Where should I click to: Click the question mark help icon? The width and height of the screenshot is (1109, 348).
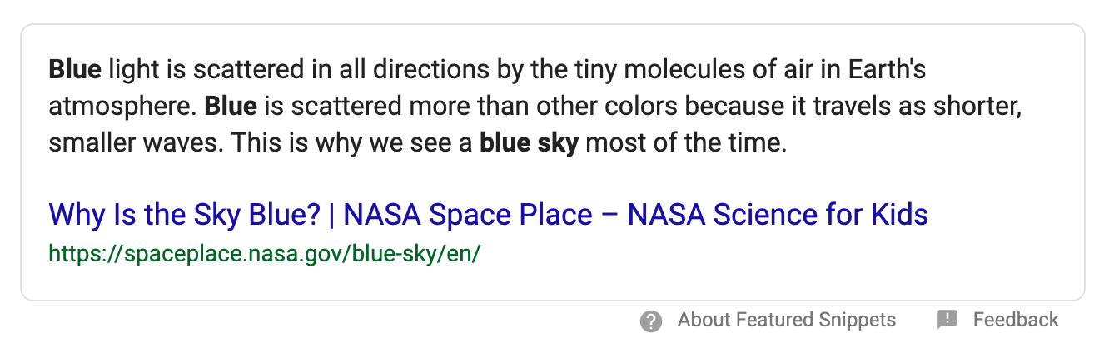click(x=651, y=321)
